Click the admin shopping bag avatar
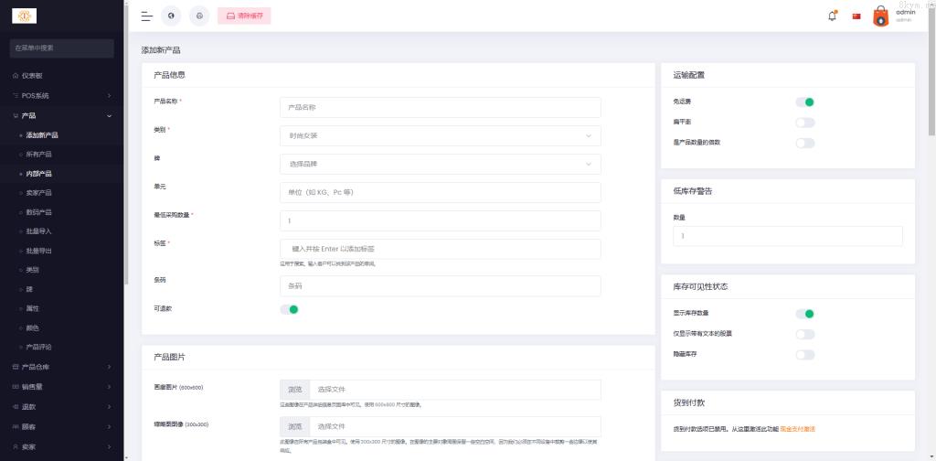Screen dimensions: 936x461 point(880,16)
